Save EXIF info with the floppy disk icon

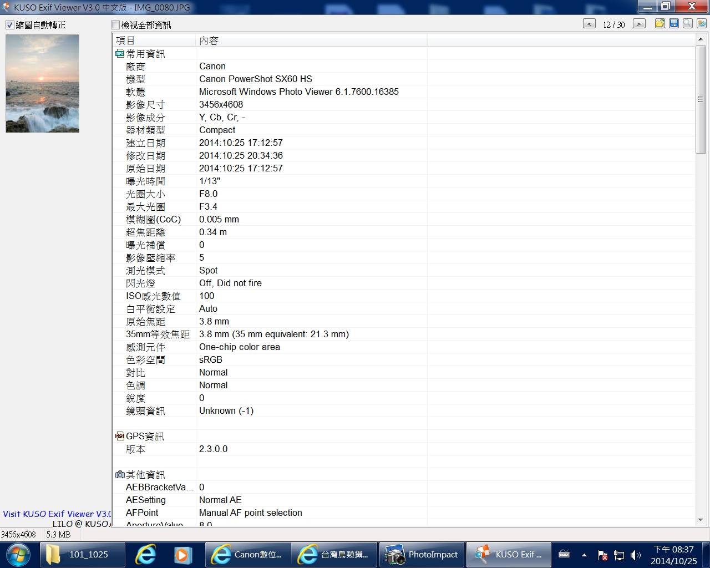(x=674, y=23)
